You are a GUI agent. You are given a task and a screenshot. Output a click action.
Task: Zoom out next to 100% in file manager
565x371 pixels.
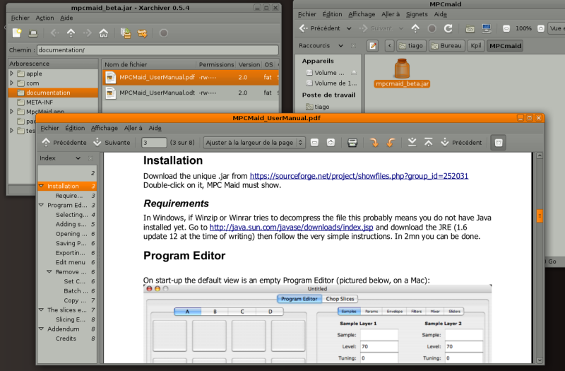click(506, 28)
